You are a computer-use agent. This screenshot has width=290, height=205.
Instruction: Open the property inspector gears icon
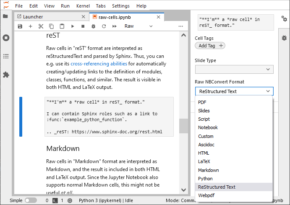pos(284,19)
